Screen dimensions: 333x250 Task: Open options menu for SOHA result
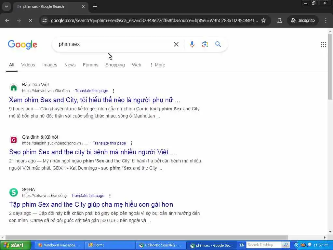(110, 195)
